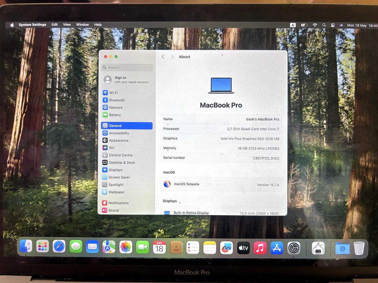This screenshot has width=378, height=283.
Task: Open Siri settings
Action: (127, 148)
